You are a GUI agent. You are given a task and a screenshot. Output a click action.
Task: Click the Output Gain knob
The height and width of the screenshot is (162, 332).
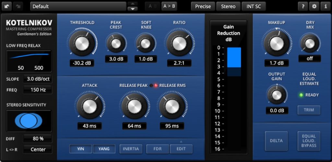[x=277, y=95]
